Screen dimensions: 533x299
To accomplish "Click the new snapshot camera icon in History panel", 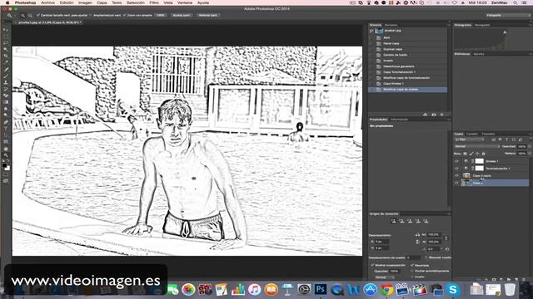I will click(434, 115).
